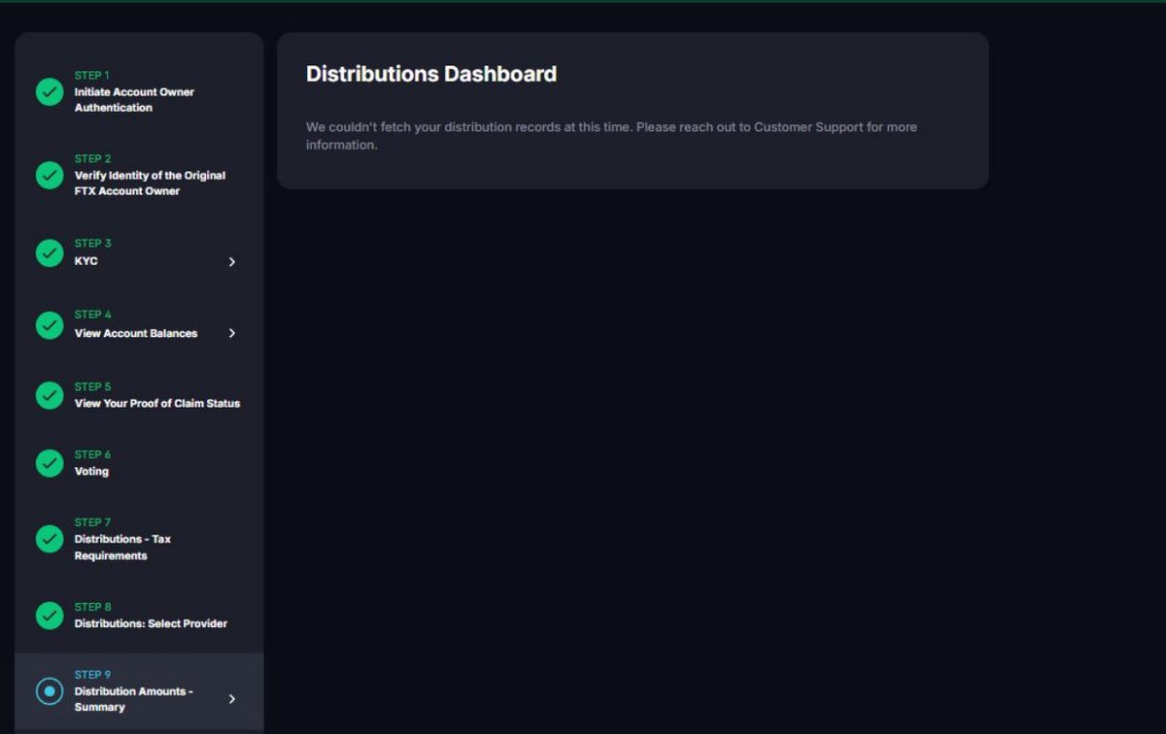
Task: Open Distributions - Tax Requirements step
Action: (x=122, y=548)
